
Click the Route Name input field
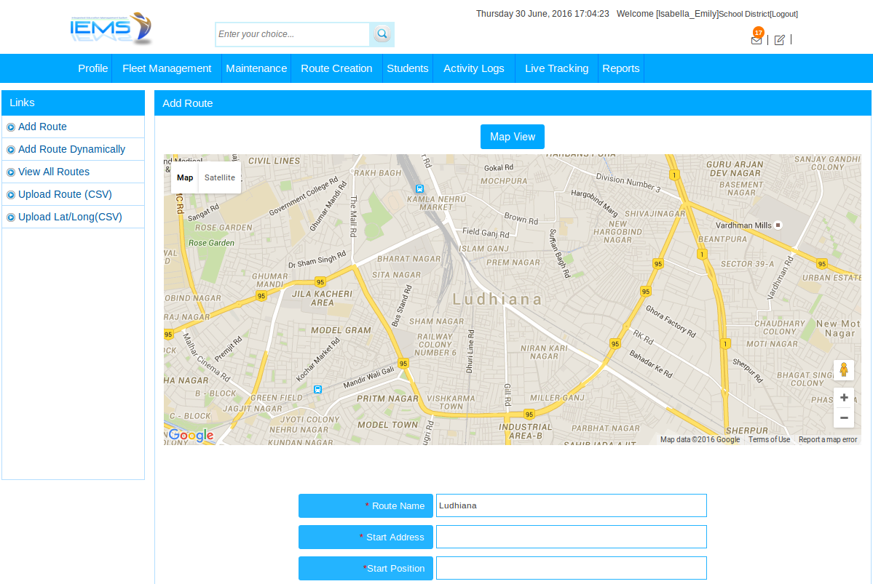pos(572,505)
